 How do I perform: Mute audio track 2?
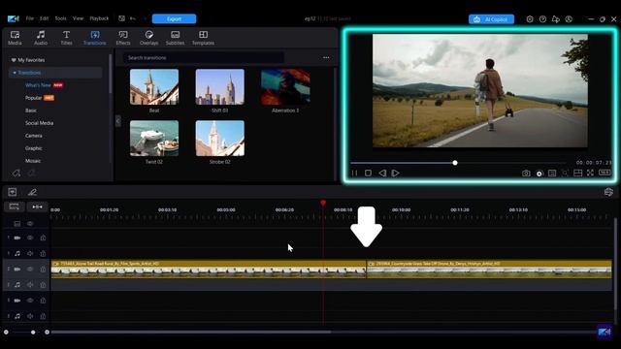point(30,284)
